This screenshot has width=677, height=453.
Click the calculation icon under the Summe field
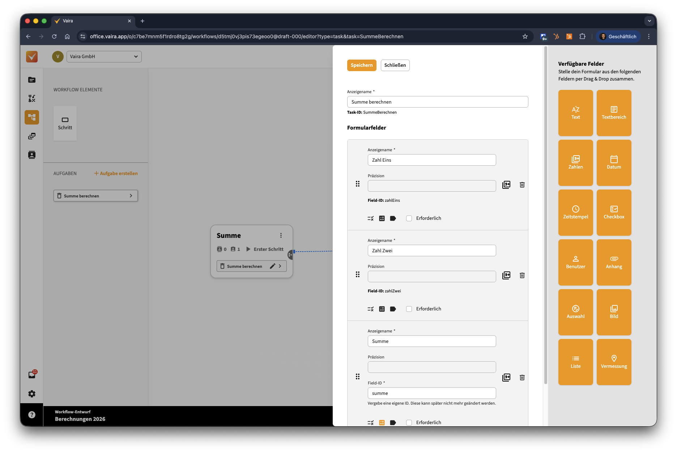point(382,422)
